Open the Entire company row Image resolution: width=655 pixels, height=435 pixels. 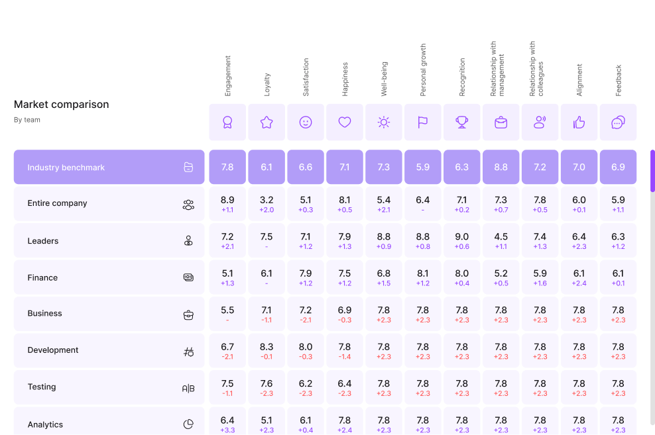pos(109,204)
